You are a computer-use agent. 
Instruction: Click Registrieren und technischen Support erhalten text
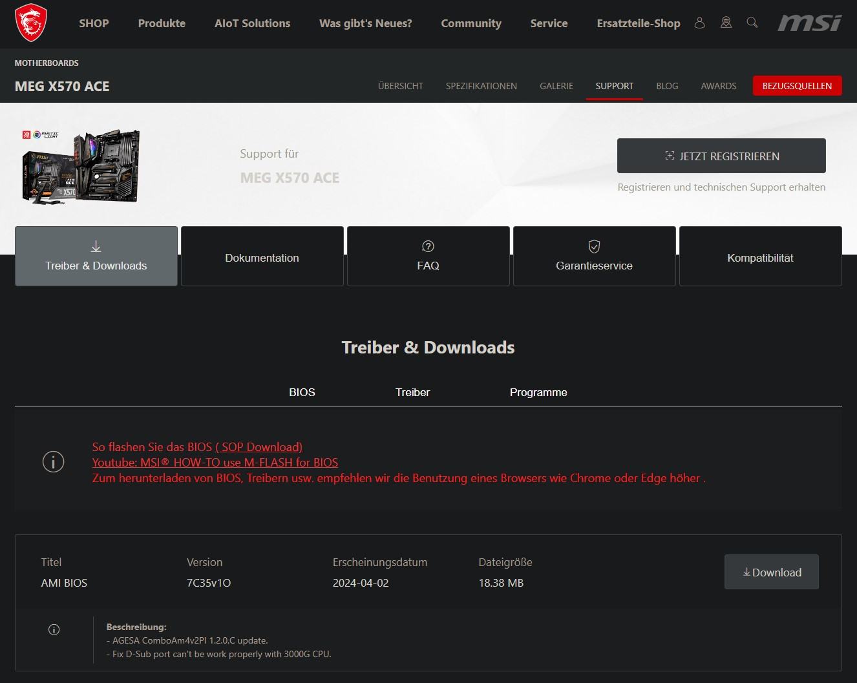pos(721,187)
